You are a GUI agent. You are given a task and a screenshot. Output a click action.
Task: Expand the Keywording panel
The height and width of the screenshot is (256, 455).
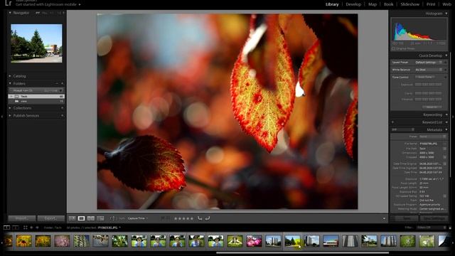tap(446, 114)
